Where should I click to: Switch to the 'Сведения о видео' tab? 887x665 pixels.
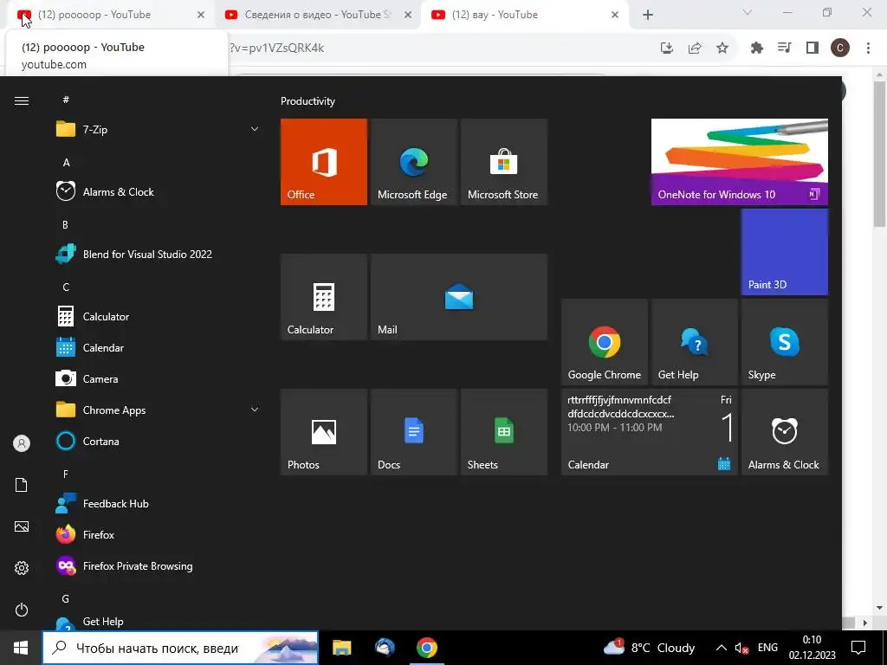coord(319,16)
